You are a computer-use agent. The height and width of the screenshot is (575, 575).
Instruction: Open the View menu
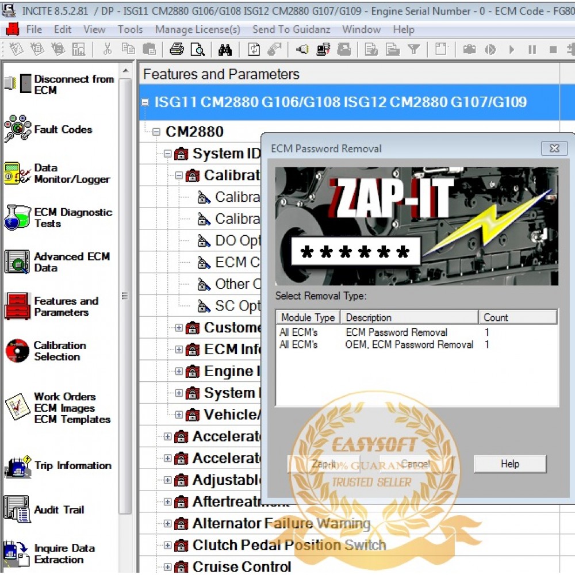pos(94,29)
